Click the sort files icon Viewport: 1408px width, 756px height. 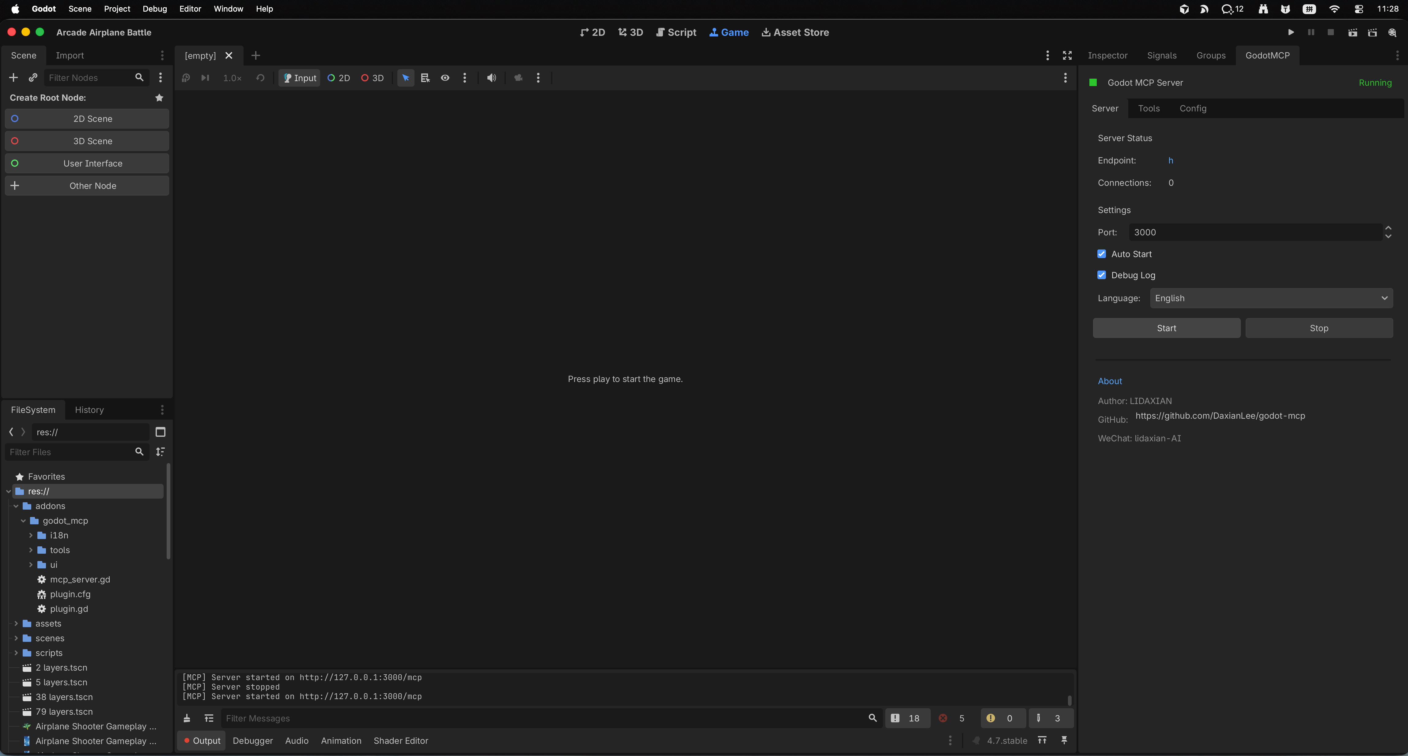[x=160, y=452]
